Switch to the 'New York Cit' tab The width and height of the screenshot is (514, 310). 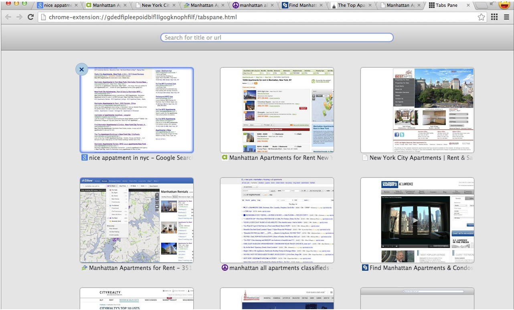155,6
